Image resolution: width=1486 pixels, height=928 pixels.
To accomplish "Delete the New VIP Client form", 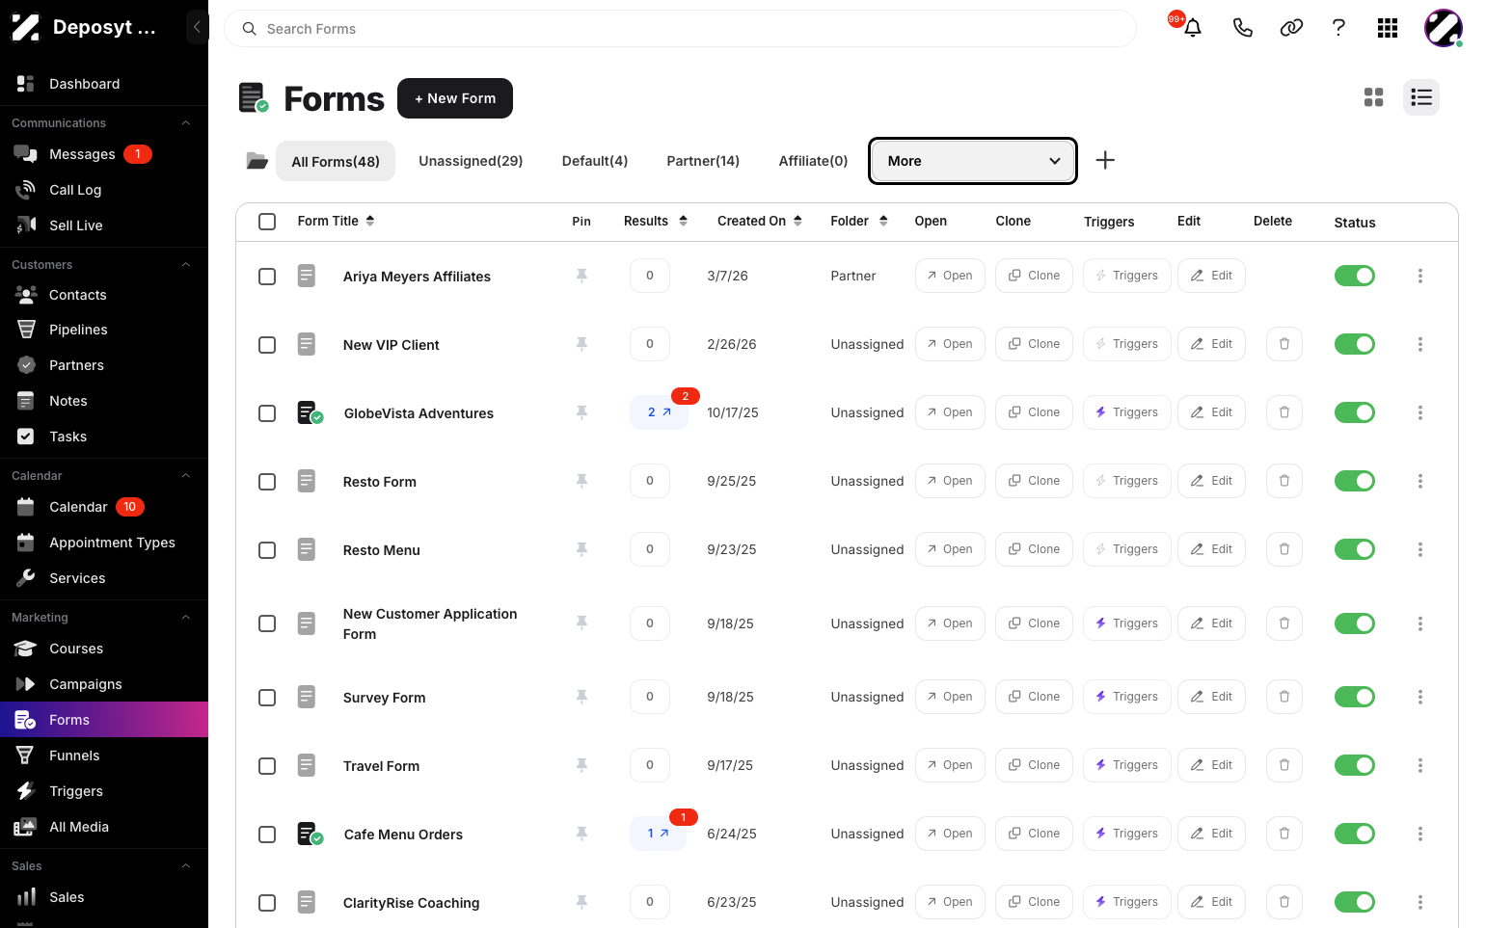I will click(1284, 344).
